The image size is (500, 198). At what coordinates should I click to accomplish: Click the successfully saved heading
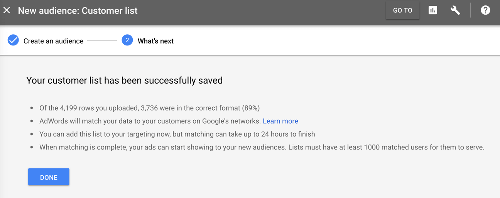point(124,81)
